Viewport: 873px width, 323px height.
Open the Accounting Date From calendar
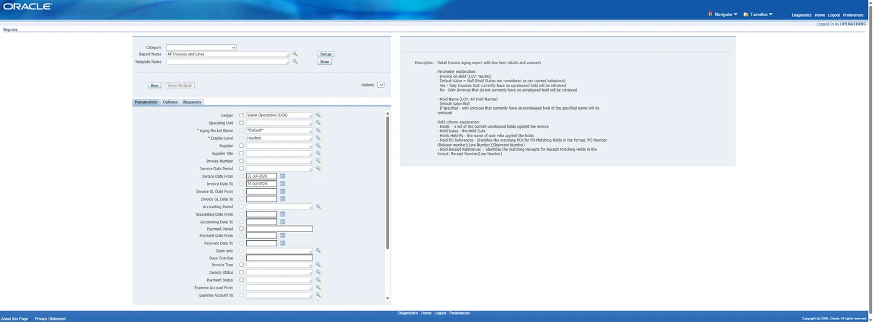[x=282, y=214]
